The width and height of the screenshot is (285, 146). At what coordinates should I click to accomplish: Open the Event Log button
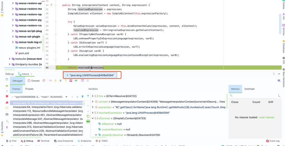click(x=273, y=141)
